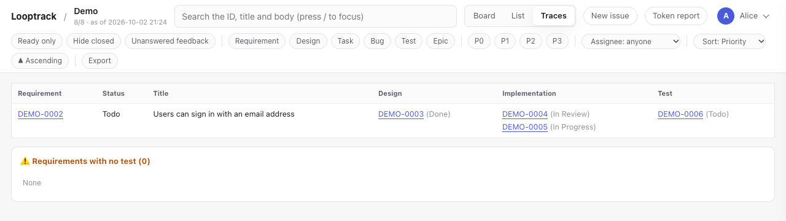The image size is (786, 221).
Task: Focus the ID, title and body search field
Action: click(316, 17)
